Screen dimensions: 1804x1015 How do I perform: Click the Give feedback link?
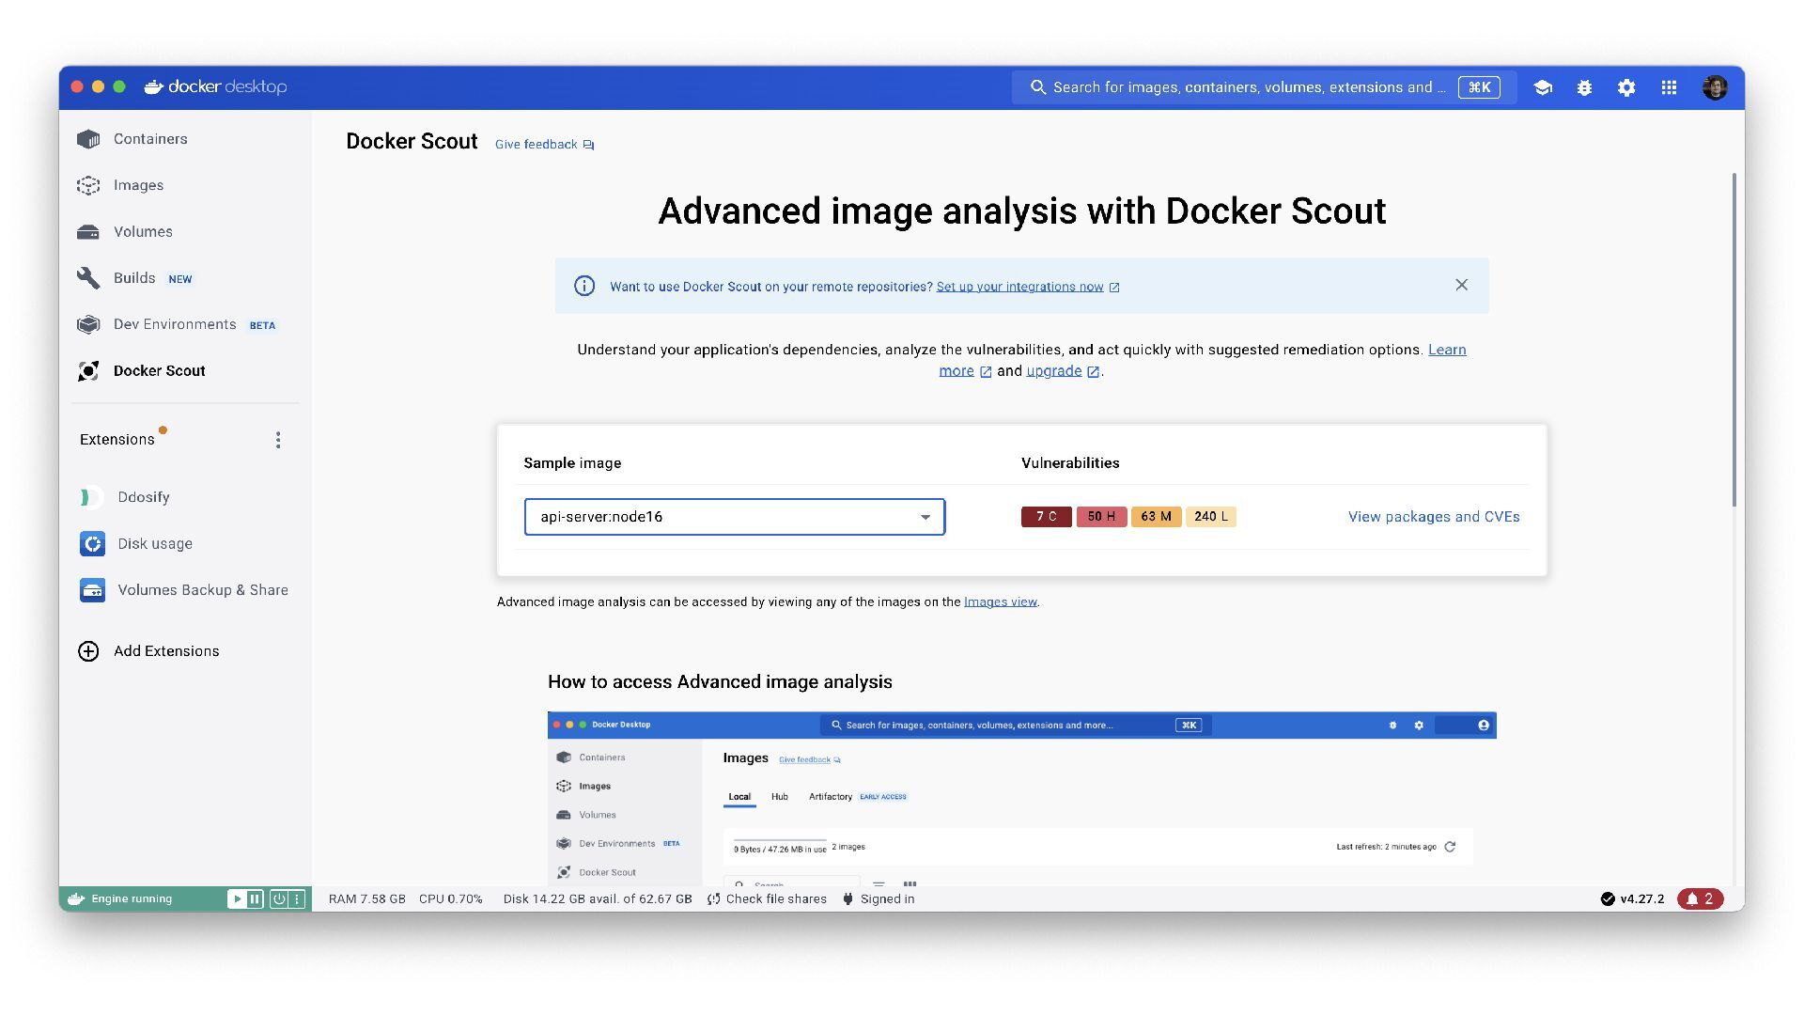544,145
